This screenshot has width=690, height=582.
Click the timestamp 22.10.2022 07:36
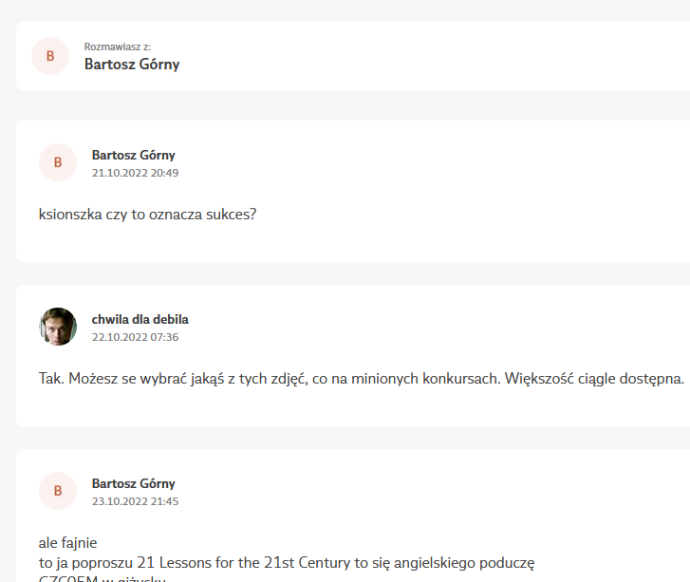click(135, 337)
